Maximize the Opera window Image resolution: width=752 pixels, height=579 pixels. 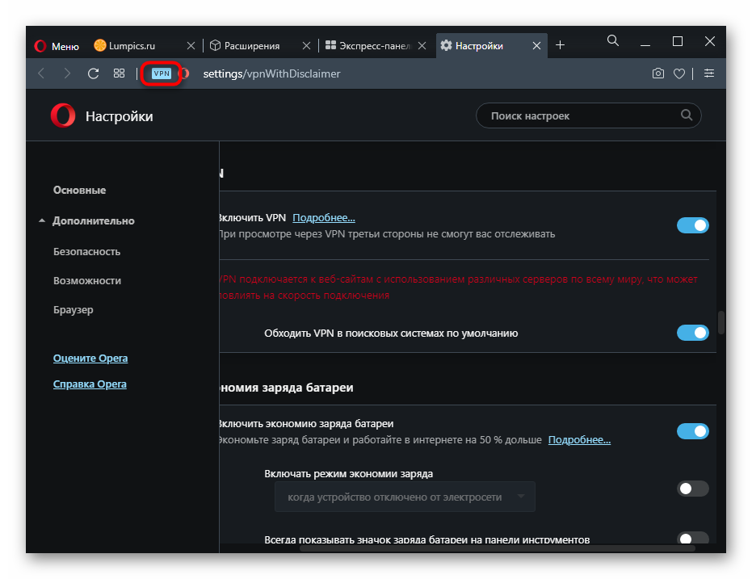(x=677, y=42)
